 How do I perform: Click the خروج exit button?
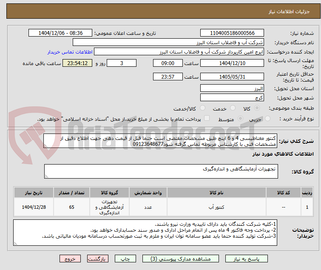(70, 259)
